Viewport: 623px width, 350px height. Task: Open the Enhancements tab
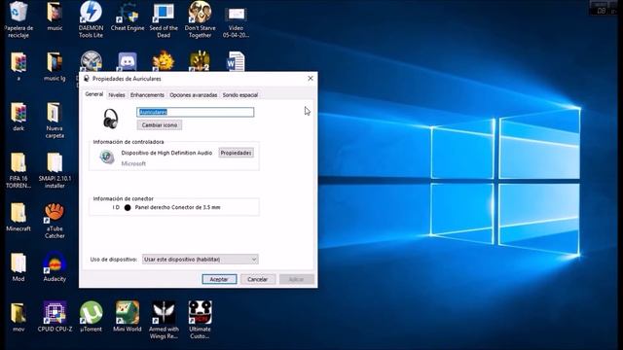[147, 95]
